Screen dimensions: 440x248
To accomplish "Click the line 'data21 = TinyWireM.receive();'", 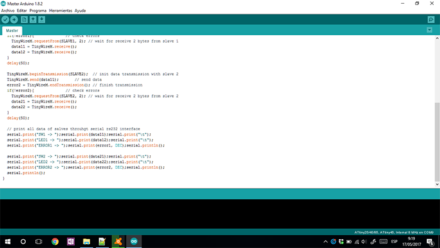I will 44,101.
